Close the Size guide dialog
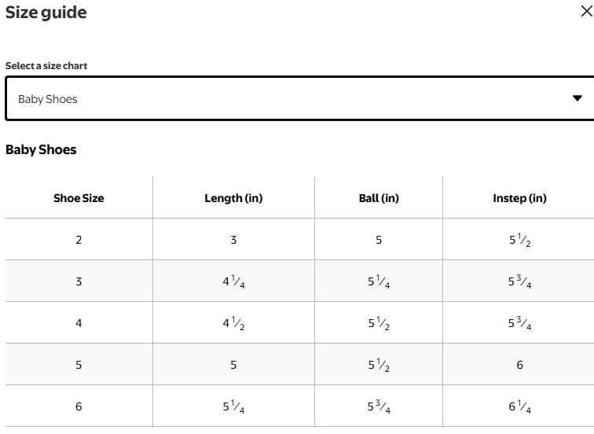The width and height of the screenshot is (594, 434). tap(586, 11)
